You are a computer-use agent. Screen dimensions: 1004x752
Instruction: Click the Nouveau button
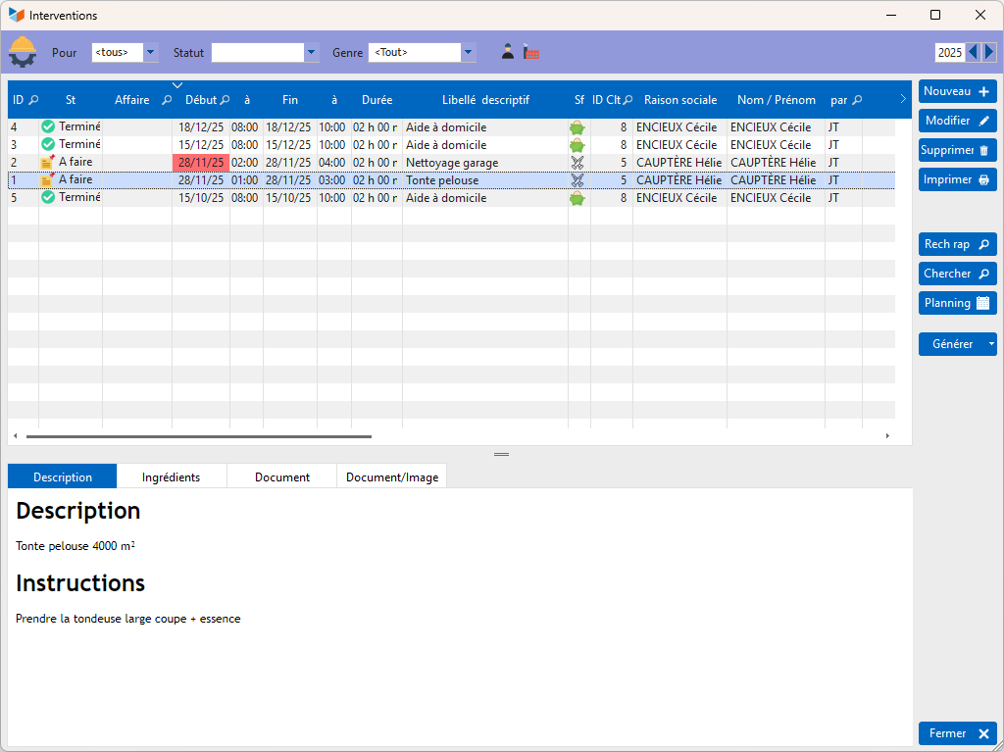[x=957, y=91]
